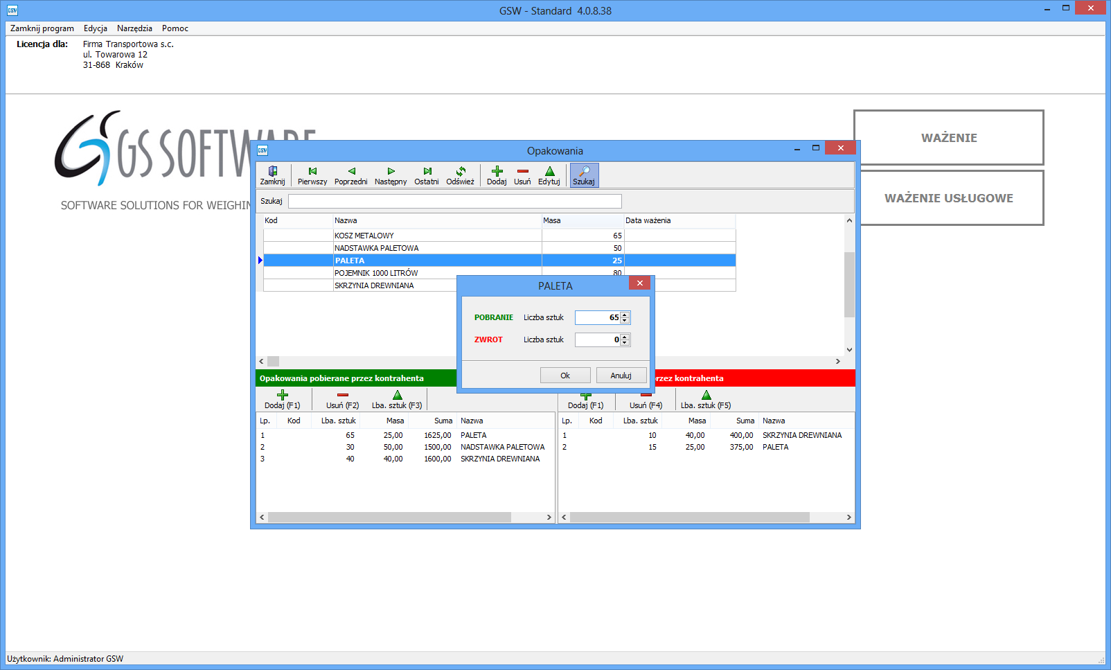
Task: Confirm the PALETA dialog with Ok
Action: [x=565, y=376]
